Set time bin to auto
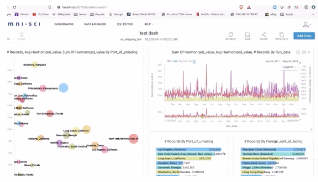The height and width of the screenshot is (182, 318). 175,61
